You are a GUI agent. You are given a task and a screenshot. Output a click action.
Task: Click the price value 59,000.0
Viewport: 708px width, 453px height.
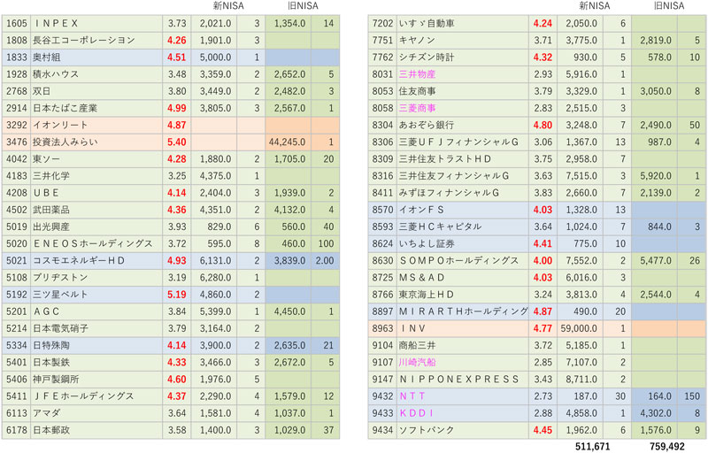(x=579, y=328)
